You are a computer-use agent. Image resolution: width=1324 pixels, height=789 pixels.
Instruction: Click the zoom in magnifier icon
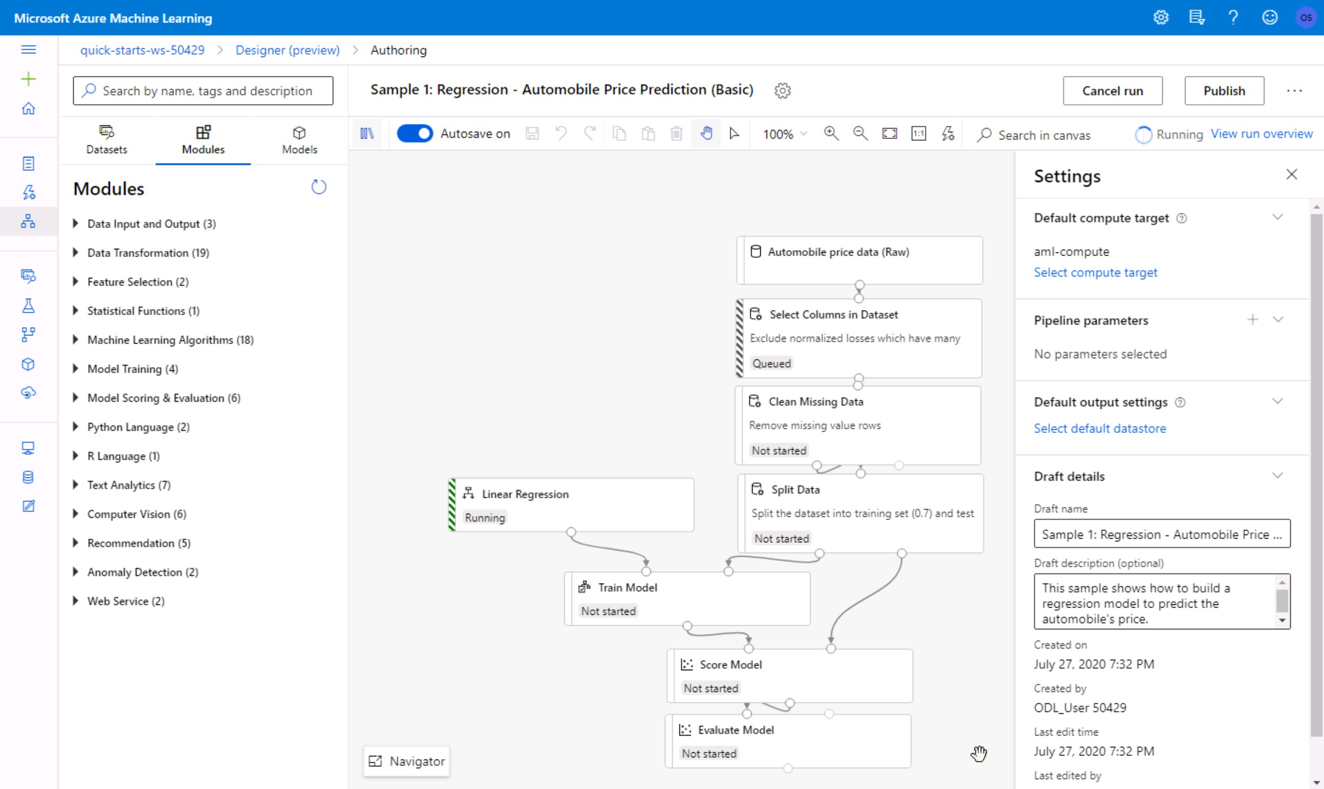click(831, 133)
